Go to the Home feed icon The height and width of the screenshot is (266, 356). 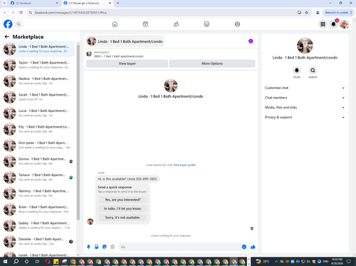[115, 24]
